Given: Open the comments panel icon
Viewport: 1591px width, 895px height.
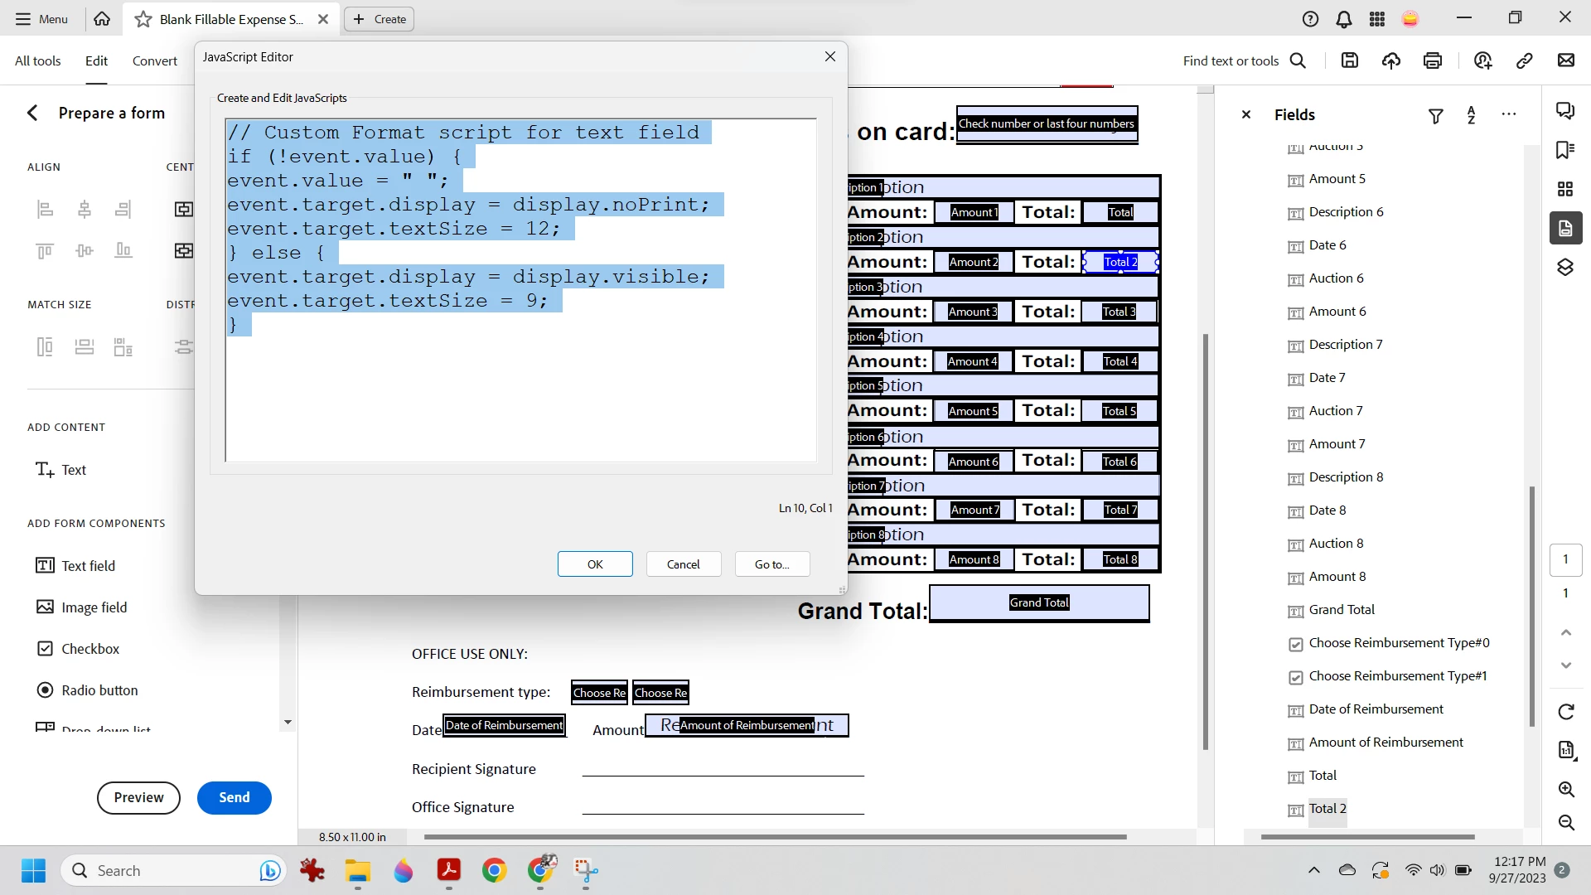Looking at the screenshot, I should (1565, 111).
